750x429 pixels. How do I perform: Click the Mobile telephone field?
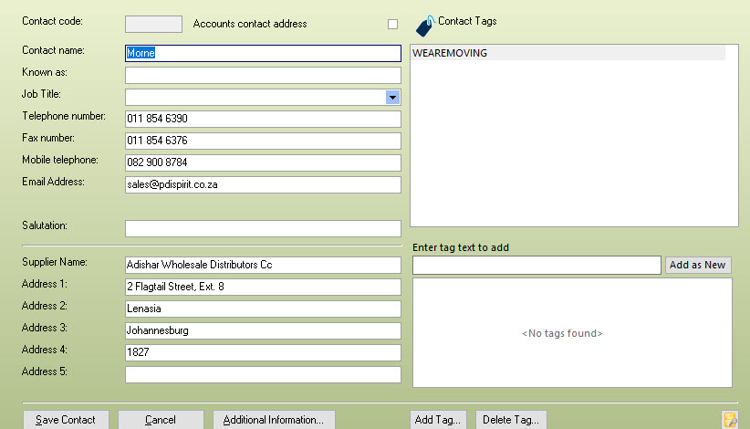click(x=263, y=162)
